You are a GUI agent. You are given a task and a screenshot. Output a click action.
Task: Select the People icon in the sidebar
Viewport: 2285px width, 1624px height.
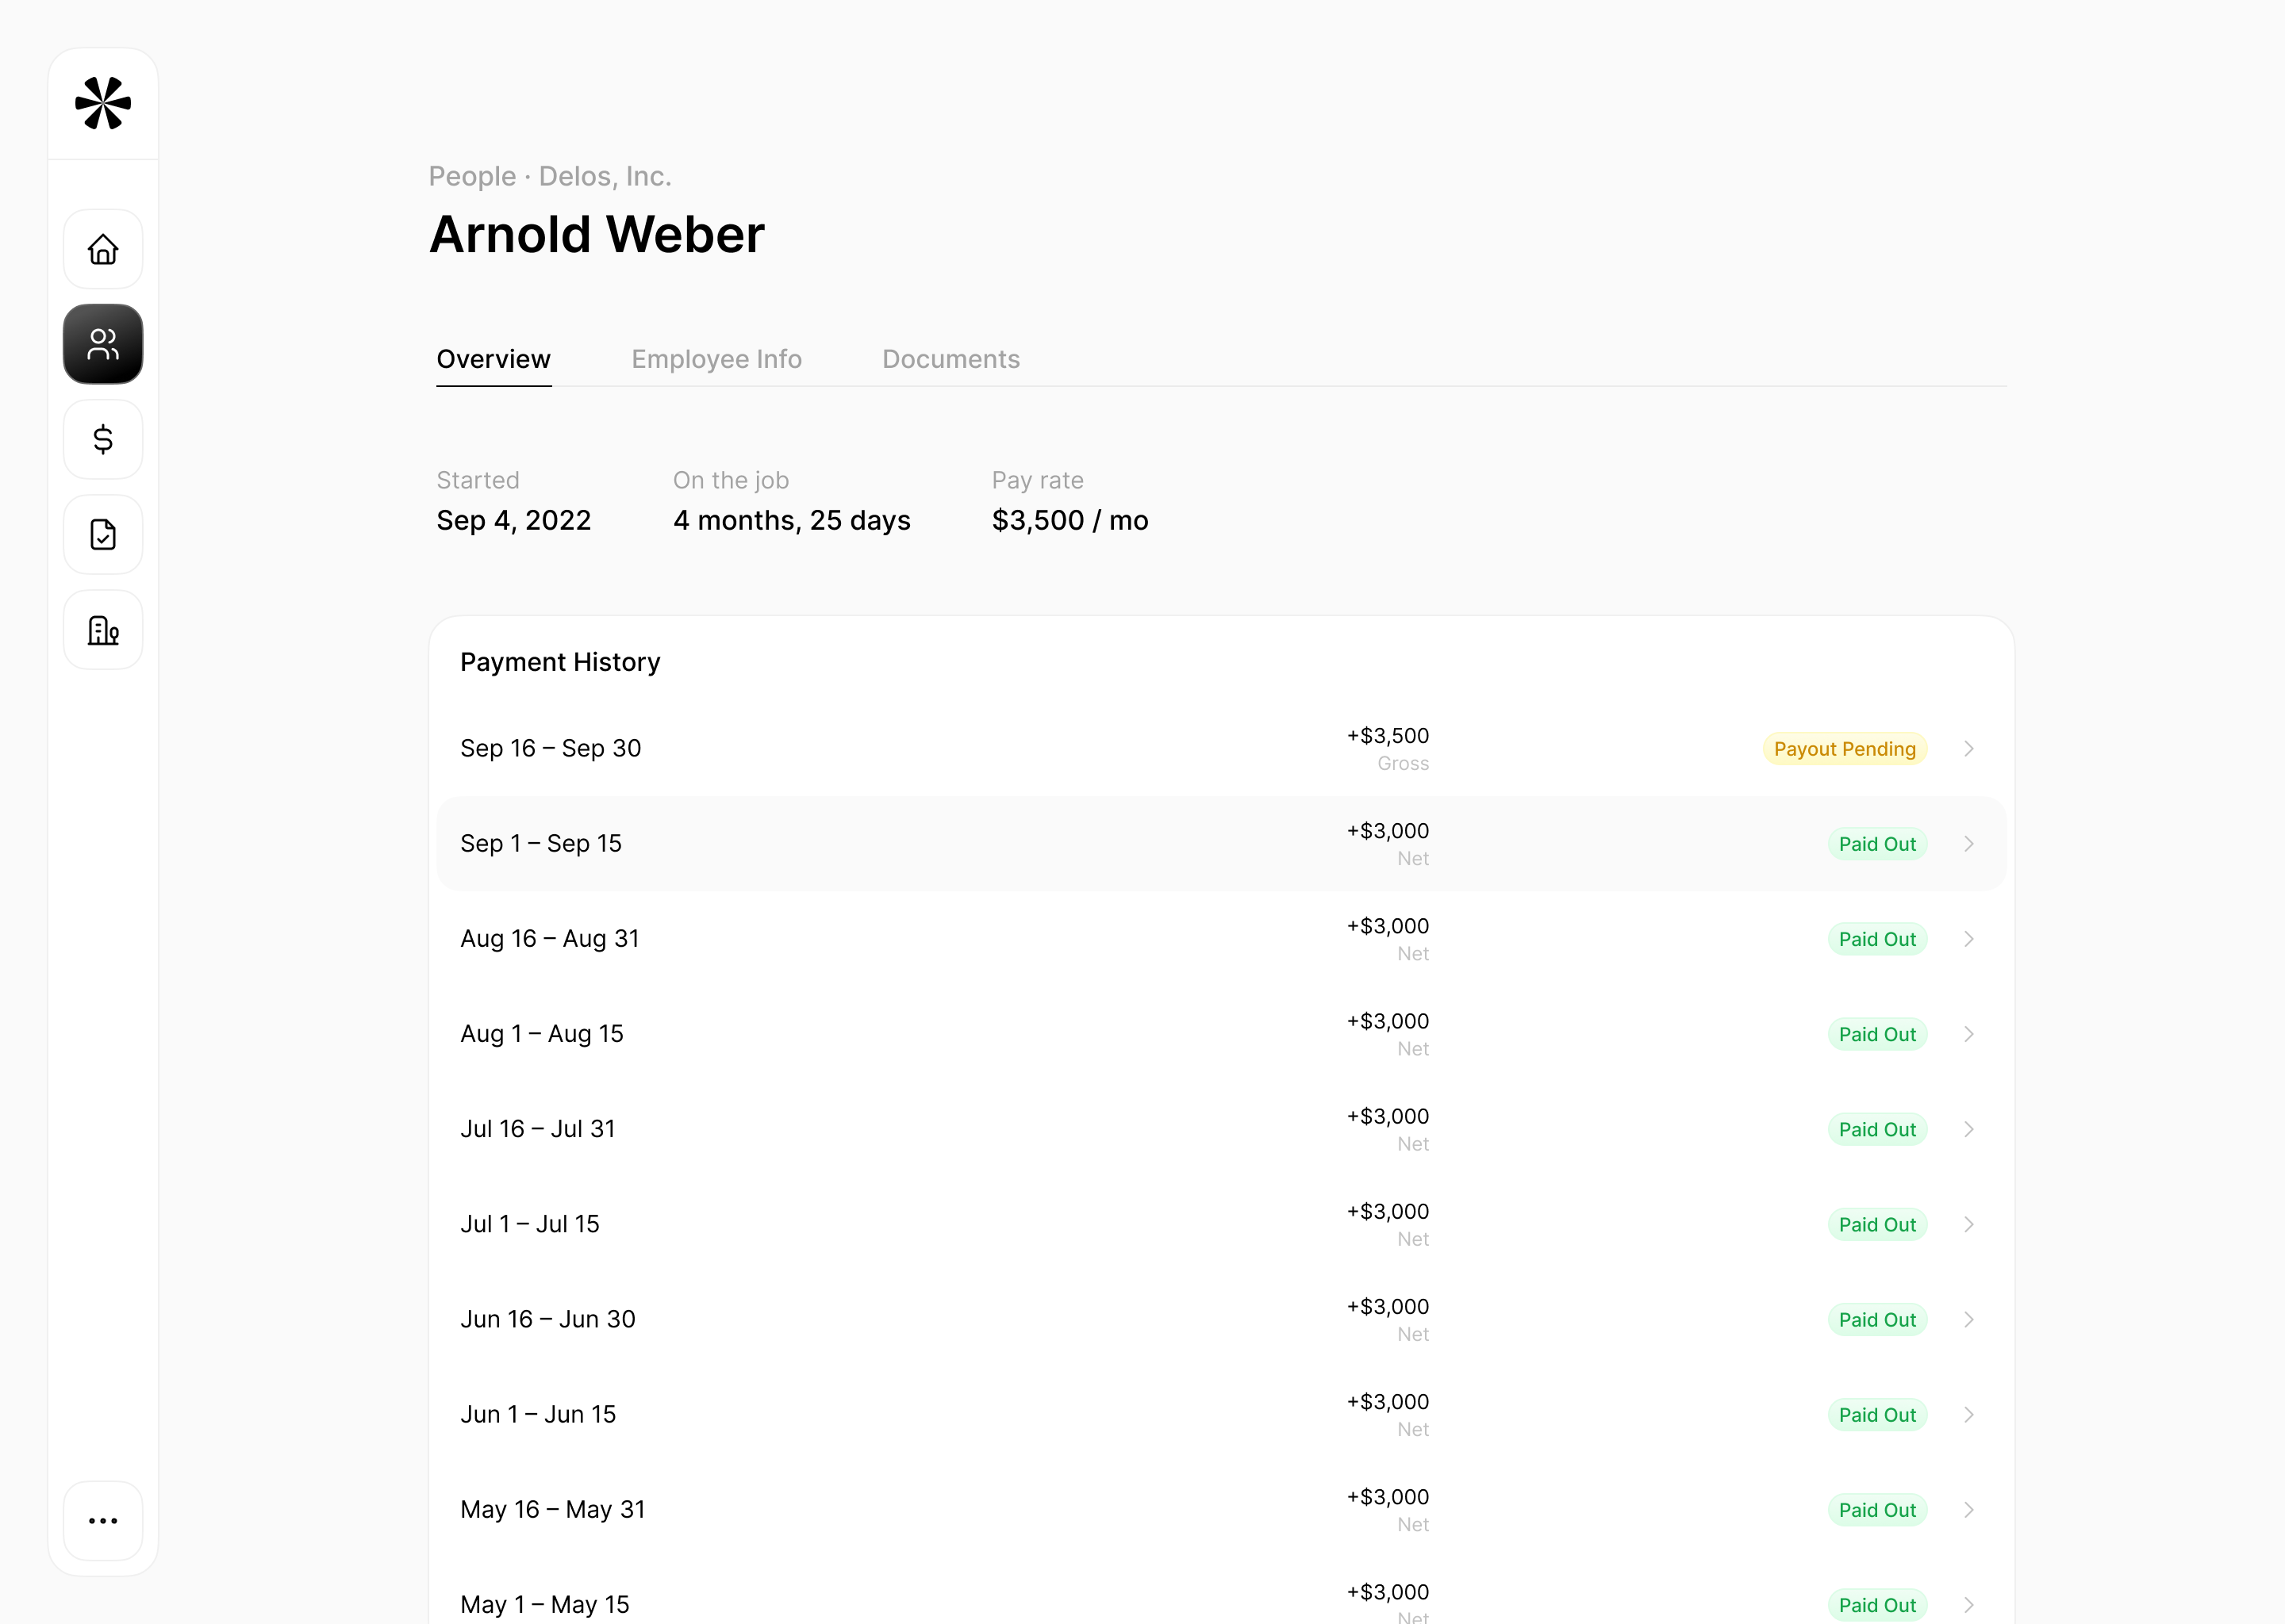point(103,344)
